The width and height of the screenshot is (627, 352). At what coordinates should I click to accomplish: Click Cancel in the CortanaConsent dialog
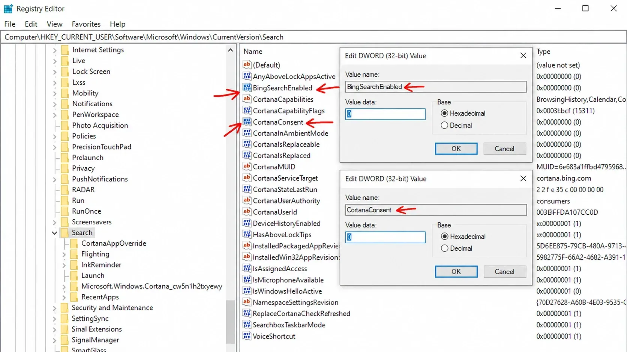pos(504,272)
